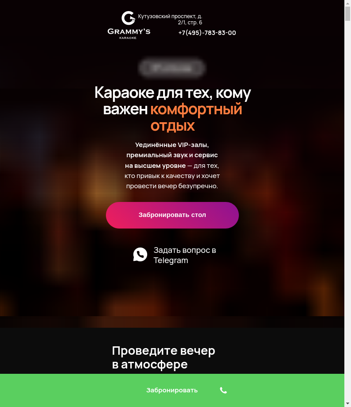This screenshot has width=351, height=407.
Task: Click the 'провести вечер безупречно' paragraph line
Action: pos(172,186)
